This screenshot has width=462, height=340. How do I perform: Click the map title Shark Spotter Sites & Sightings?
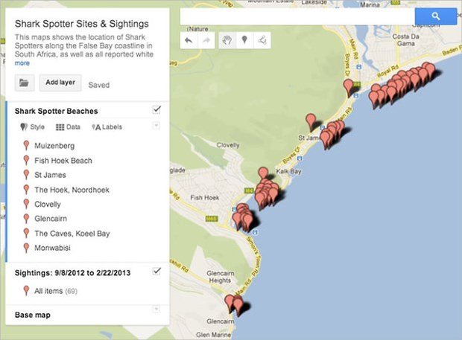82,24
